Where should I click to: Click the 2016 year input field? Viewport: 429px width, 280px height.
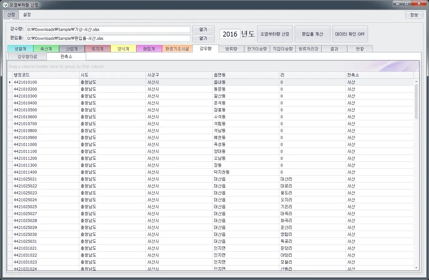click(x=230, y=34)
